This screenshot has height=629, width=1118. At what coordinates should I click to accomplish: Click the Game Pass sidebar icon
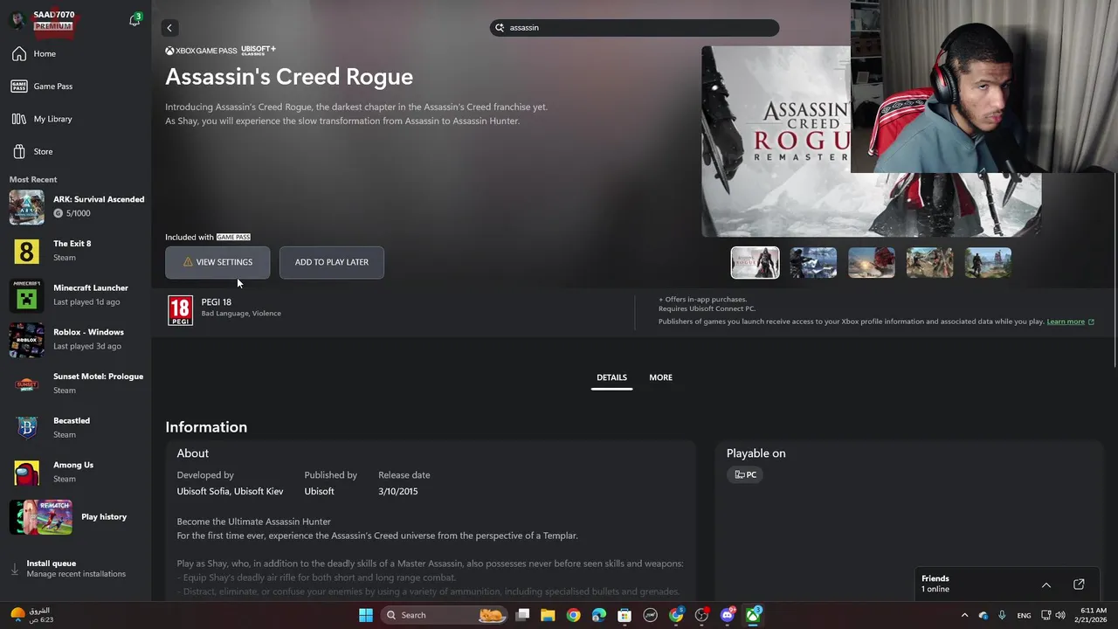pyautogui.click(x=19, y=86)
